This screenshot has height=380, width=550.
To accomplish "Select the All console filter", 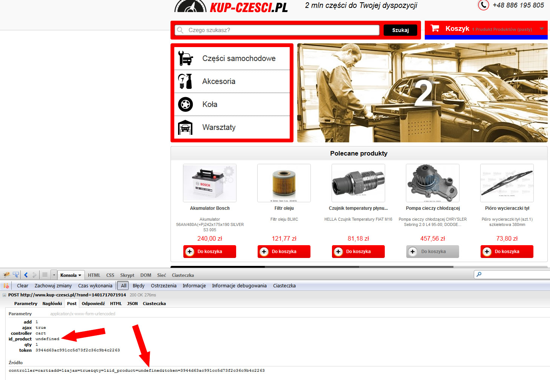I will (123, 286).
